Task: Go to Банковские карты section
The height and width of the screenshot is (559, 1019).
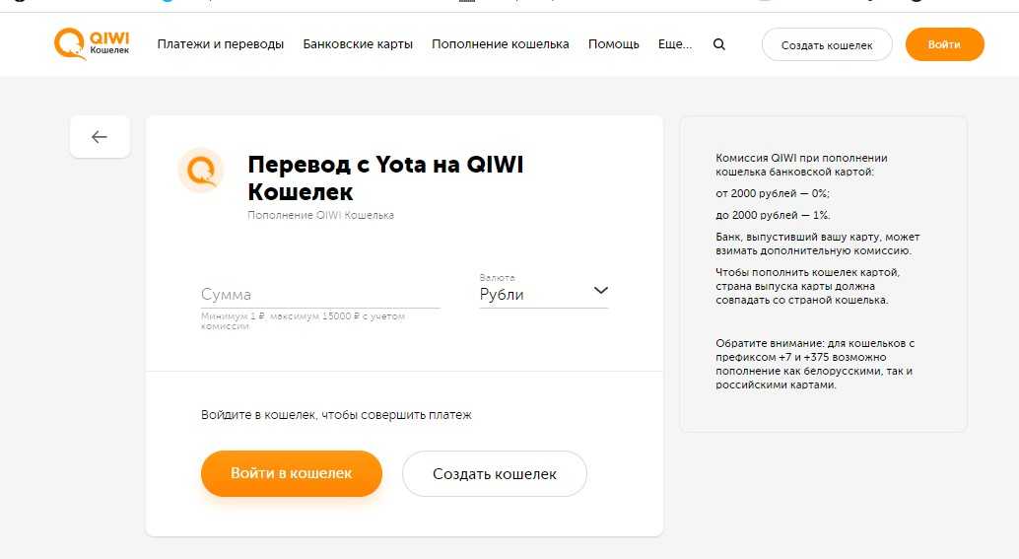Action: coord(358,44)
